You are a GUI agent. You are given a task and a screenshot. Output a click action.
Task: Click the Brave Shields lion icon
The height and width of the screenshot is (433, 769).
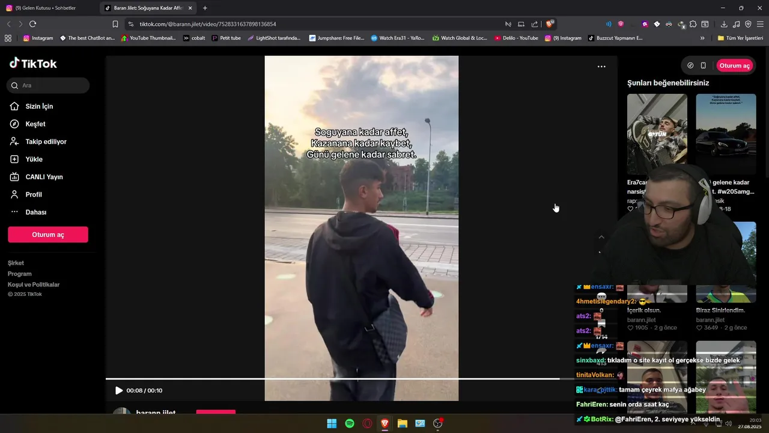549,24
